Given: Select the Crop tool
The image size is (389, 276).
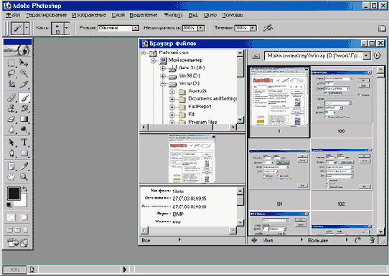Looking at the screenshot, I should point(11,85).
